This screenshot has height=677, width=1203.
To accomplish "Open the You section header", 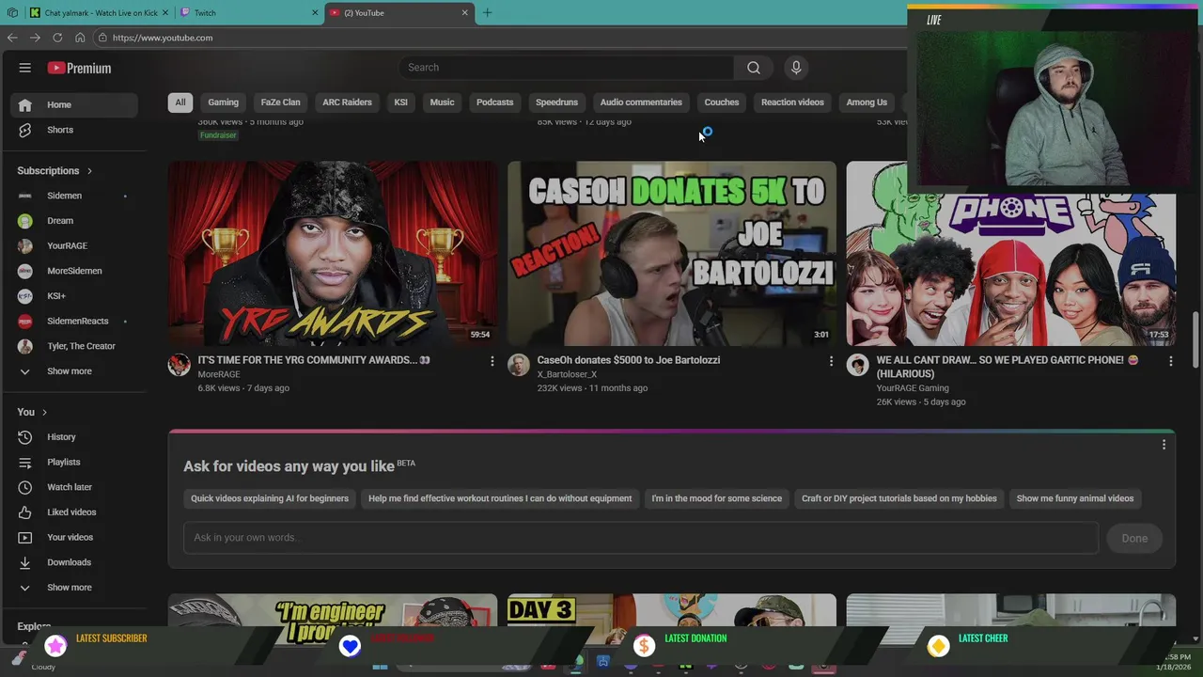I will (32, 412).
